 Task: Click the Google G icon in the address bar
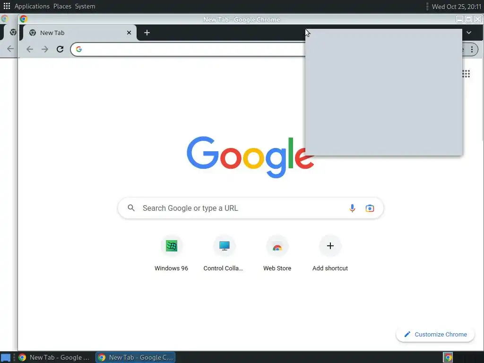point(79,49)
